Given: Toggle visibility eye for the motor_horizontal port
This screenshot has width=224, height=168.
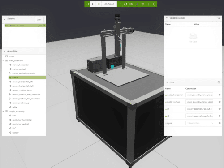Looking at the screenshot, I should [220, 95].
